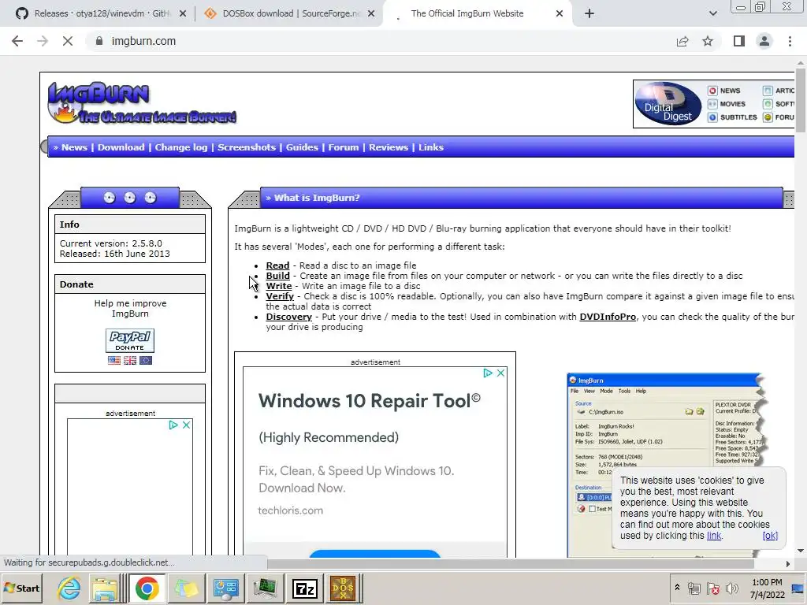Follow the Discovery mode link
The height and width of the screenshot is (605, 807).
(288, 317)
